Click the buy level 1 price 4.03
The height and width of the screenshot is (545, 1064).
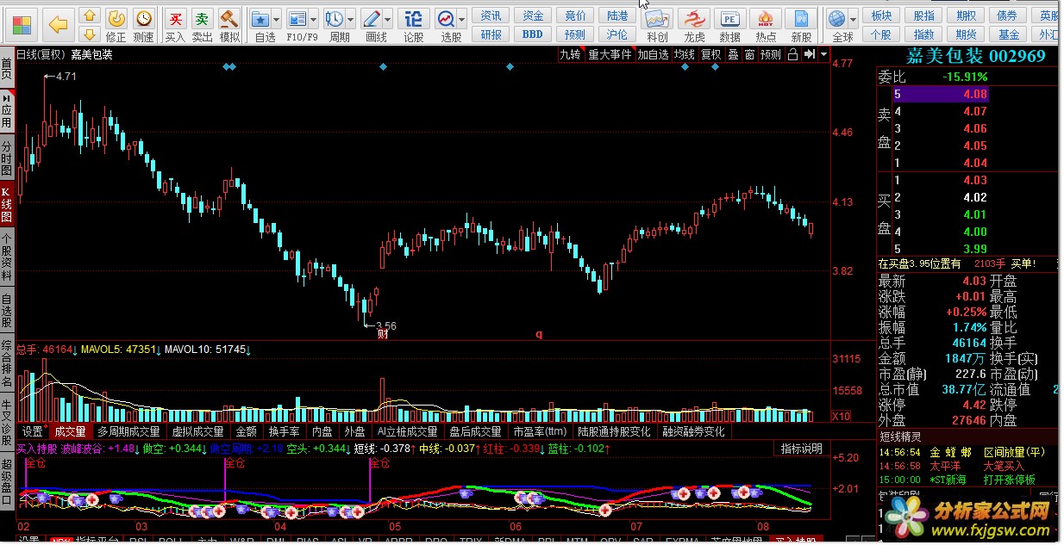click(x=975, y=180)
